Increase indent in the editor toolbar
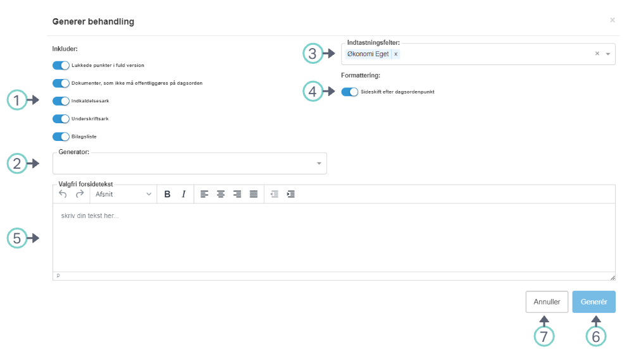The width and height of the screenshot is (641, 352). (x=291, y=194)
